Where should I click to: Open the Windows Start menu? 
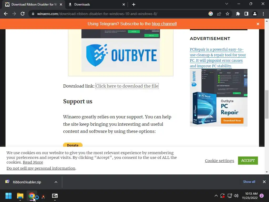(8, 196)
